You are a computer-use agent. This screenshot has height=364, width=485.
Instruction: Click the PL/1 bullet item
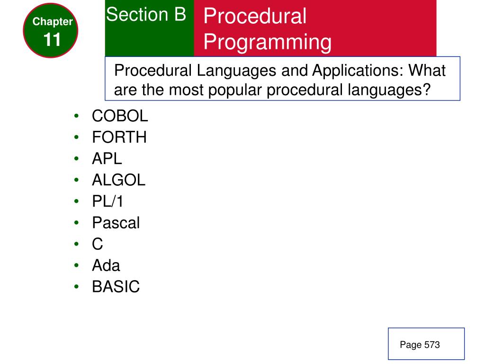(108, 201)
